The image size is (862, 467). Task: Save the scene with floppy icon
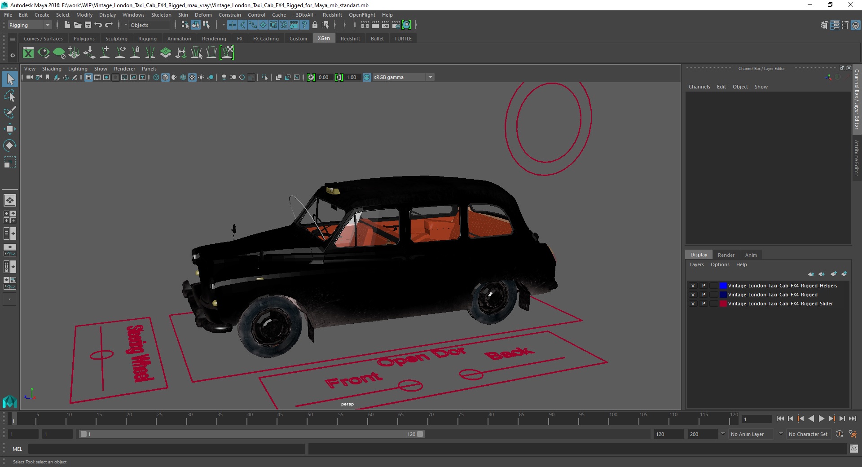[x=88, y=25]
